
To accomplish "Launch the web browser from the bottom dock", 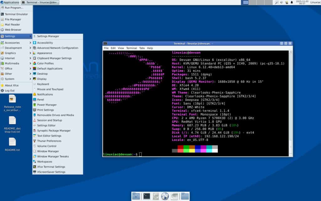I will point(164,196).
